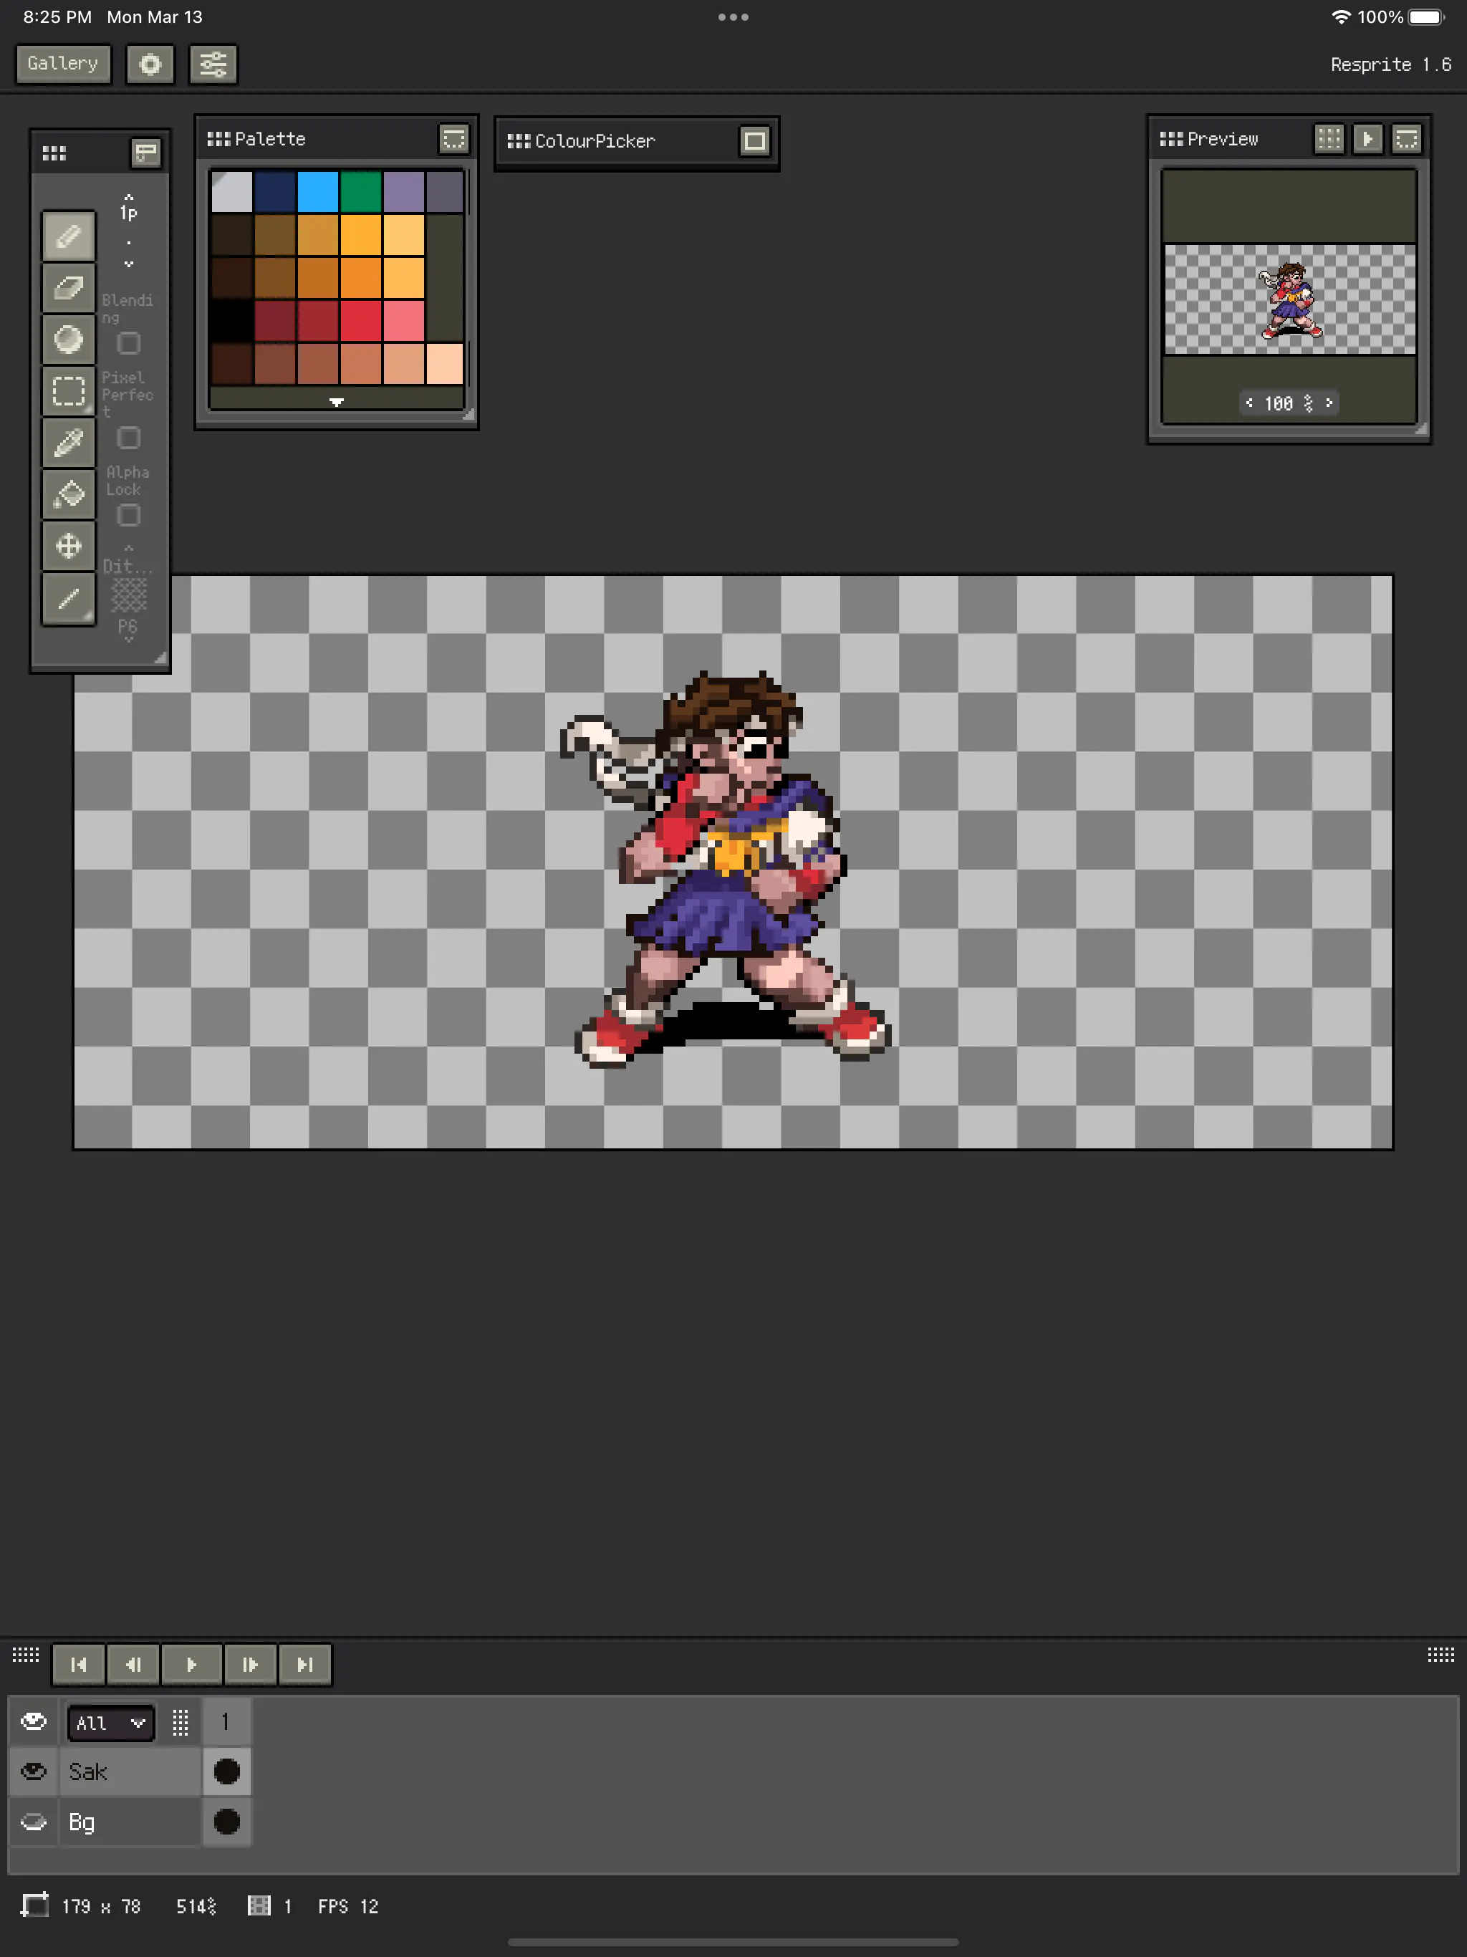Click the iPadOS three-dot multitasking menu
1467x1957 pixels.
pos(733,16)
